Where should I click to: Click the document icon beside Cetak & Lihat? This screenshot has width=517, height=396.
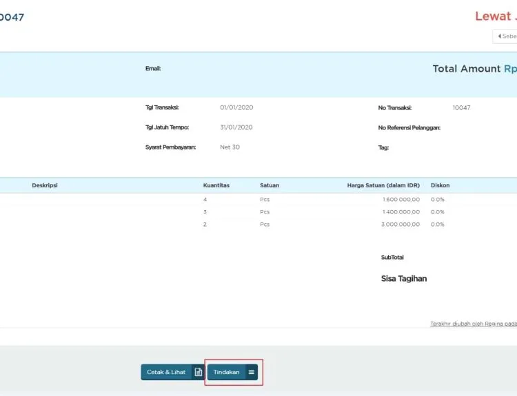[x=198, y=372]
